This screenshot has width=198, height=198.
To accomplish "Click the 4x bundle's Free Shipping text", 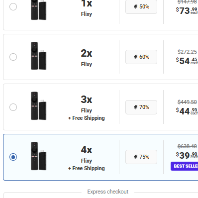I will (87, 168).
